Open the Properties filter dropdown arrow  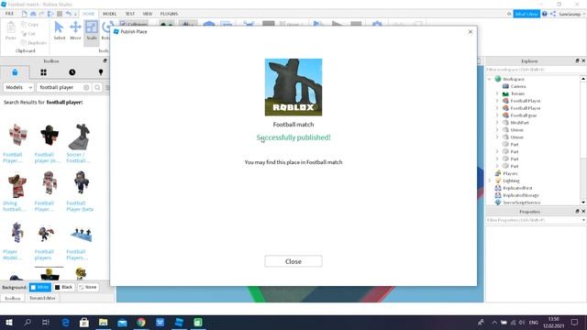(583, 220)
